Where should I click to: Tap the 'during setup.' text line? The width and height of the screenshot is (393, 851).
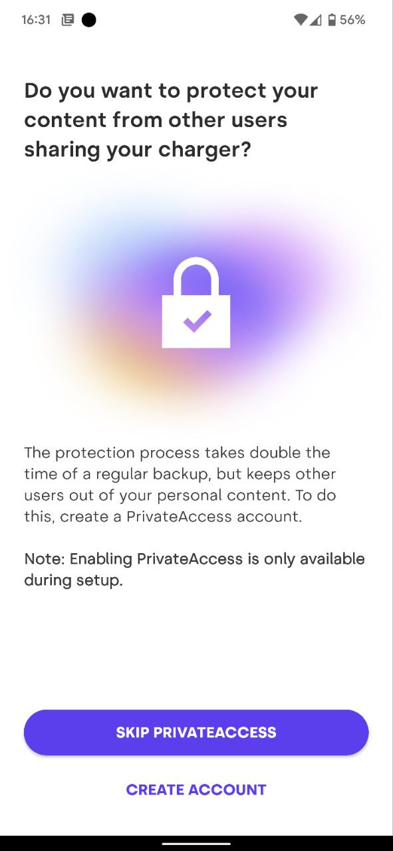coord(74,580)
